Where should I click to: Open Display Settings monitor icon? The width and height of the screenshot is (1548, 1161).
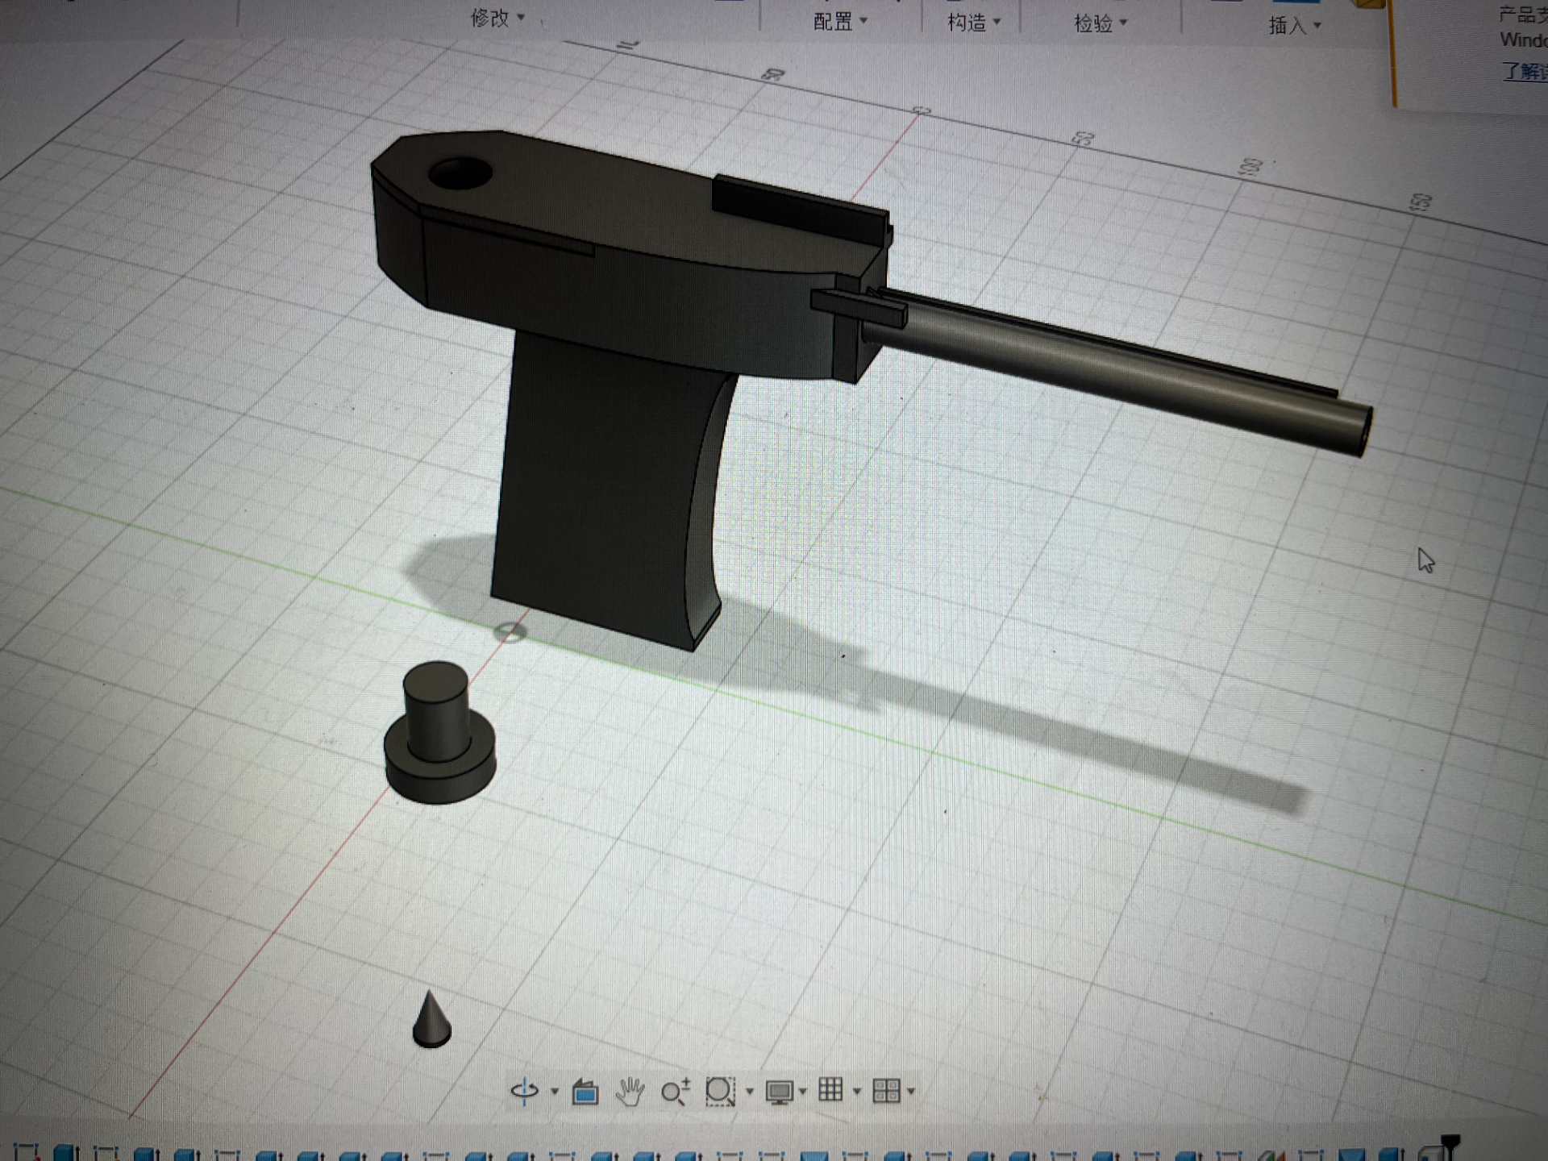click(779, 1092)
